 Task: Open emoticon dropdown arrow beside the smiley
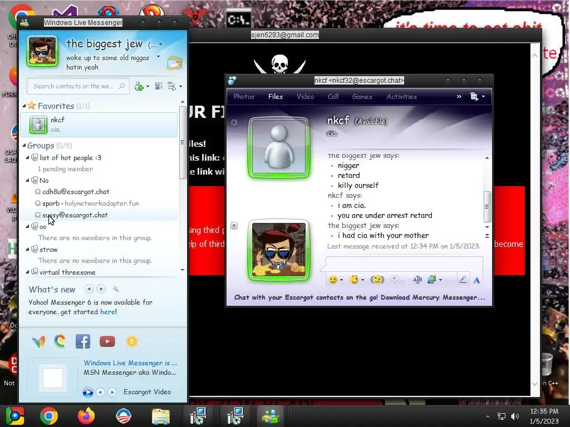click(x=341, y=280)
